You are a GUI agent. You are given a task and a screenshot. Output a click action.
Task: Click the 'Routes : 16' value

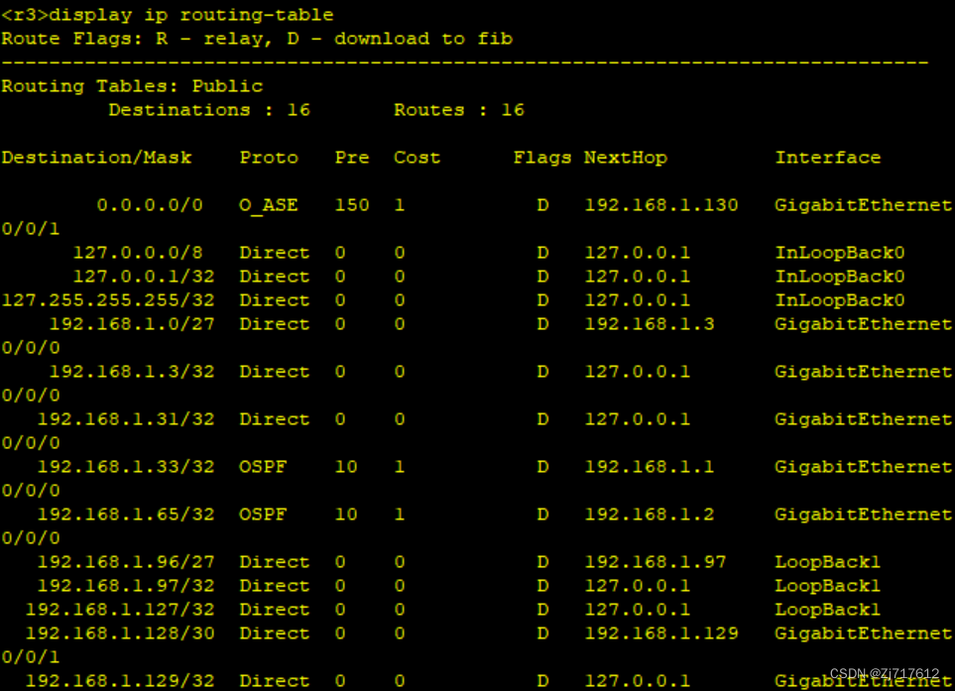coord(458,110)
